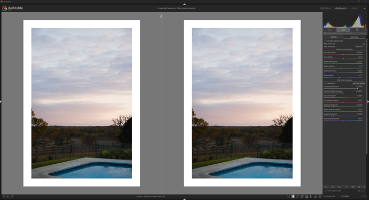The image size is (369, 200).
Task: Click color balance rgb module header
Action: point(345,191)
